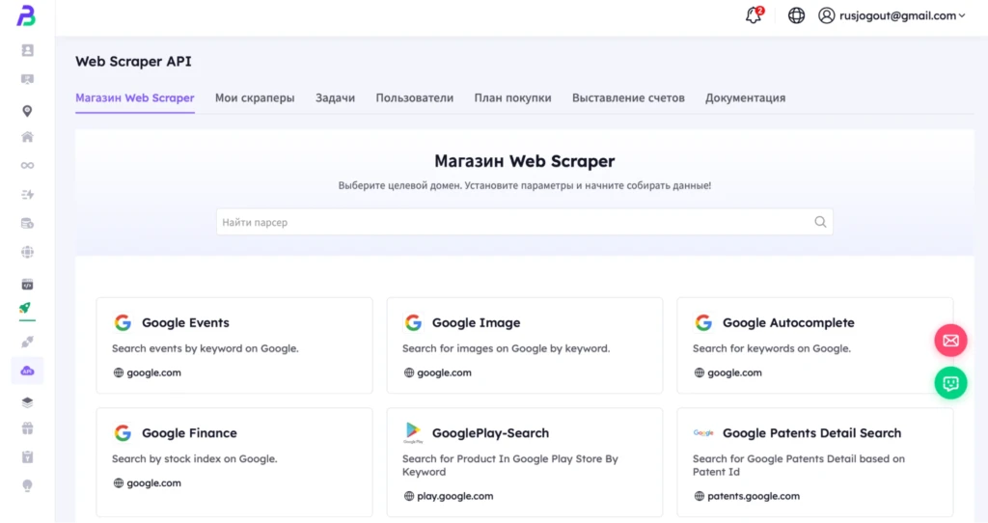This screenshot has height=523, width=988.
Task: Select the GooglePlay-Search scraper card
Action: 525,462
